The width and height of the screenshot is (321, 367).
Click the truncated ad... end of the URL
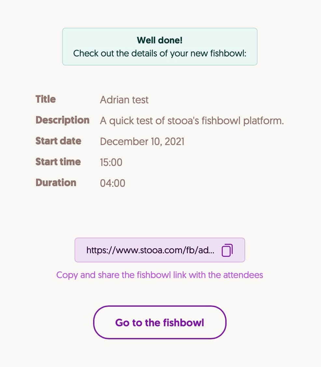[x=206, y=250]
